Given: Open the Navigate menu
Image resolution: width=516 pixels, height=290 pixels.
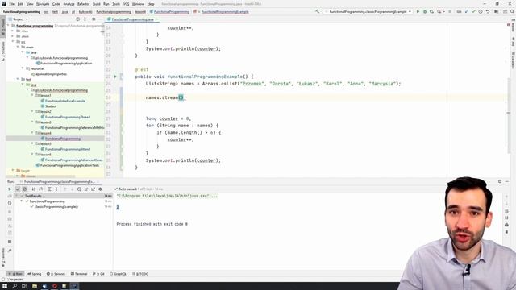Looking at the screenshot, I should click(x=43, y=4).
